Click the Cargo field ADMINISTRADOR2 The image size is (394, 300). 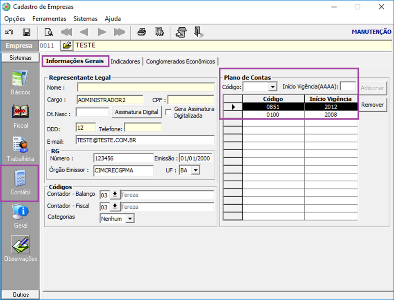click(x=110, y=100)
